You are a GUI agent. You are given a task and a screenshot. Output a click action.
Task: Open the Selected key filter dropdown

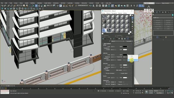(159, 91)
